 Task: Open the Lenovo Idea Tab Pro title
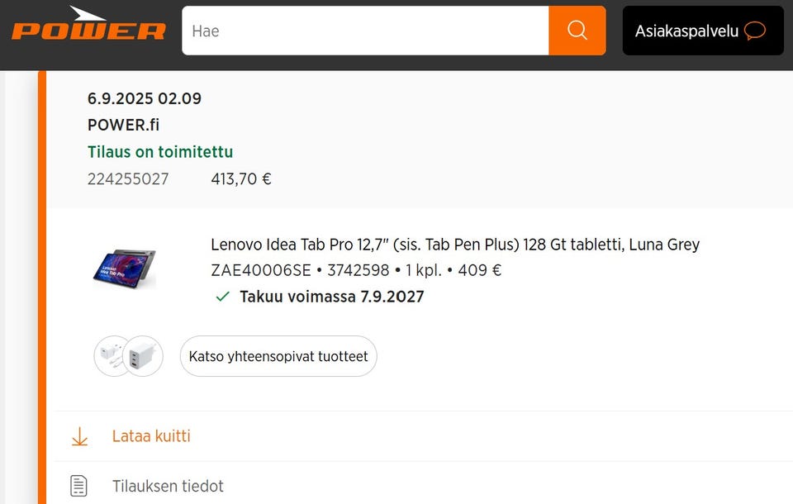(455, 245)
